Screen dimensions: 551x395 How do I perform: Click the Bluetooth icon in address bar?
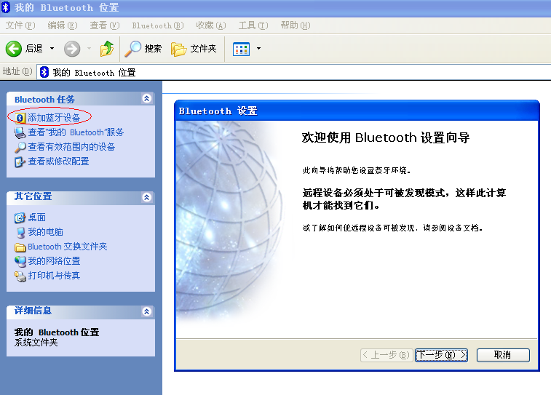(x=44, y=72)
